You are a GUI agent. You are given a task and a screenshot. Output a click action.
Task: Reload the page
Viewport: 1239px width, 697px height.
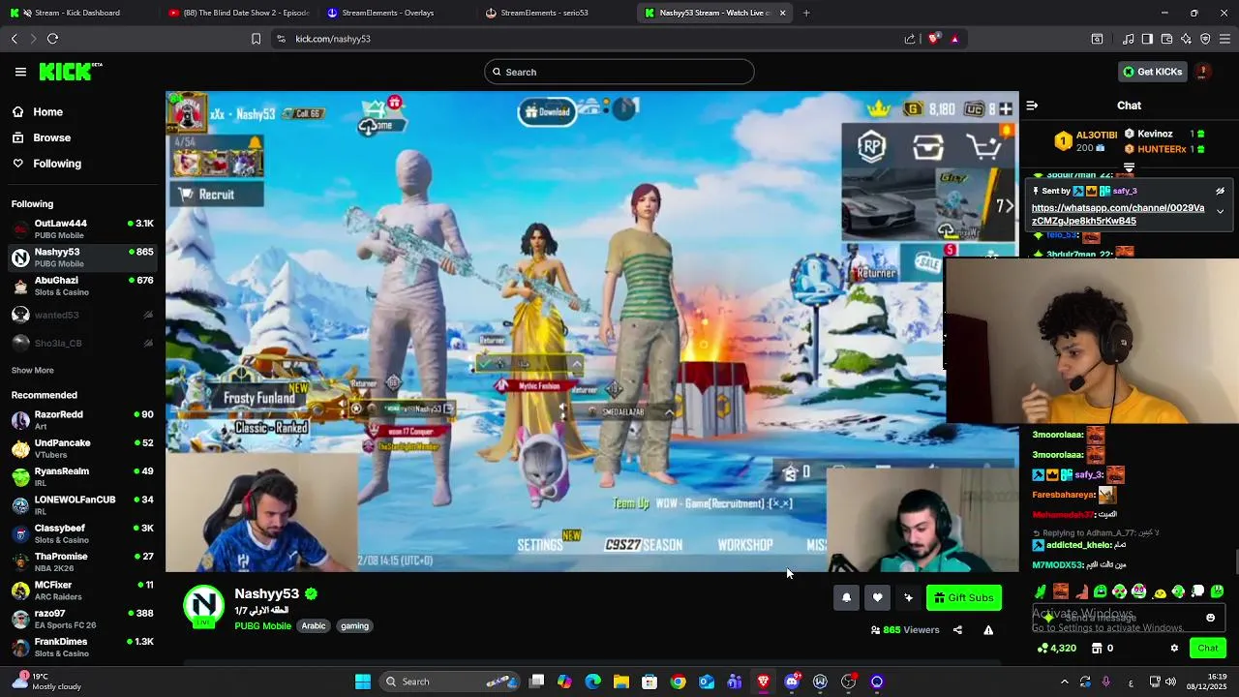point(52,39)
